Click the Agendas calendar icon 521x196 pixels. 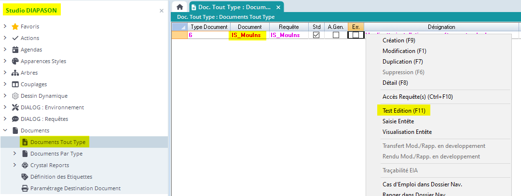point(15,50)
